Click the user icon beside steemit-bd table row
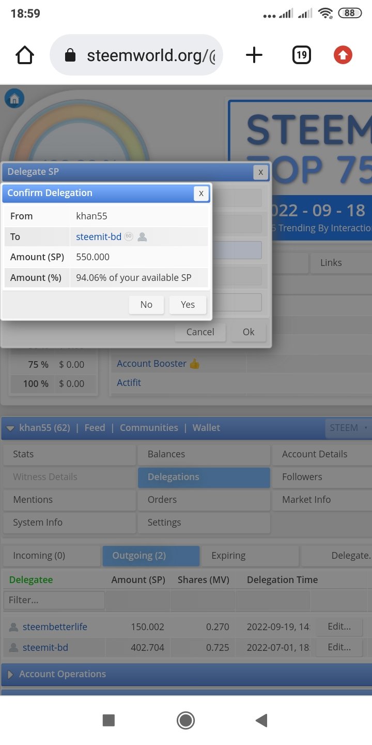The image size is (372, 745). [13, 648]
